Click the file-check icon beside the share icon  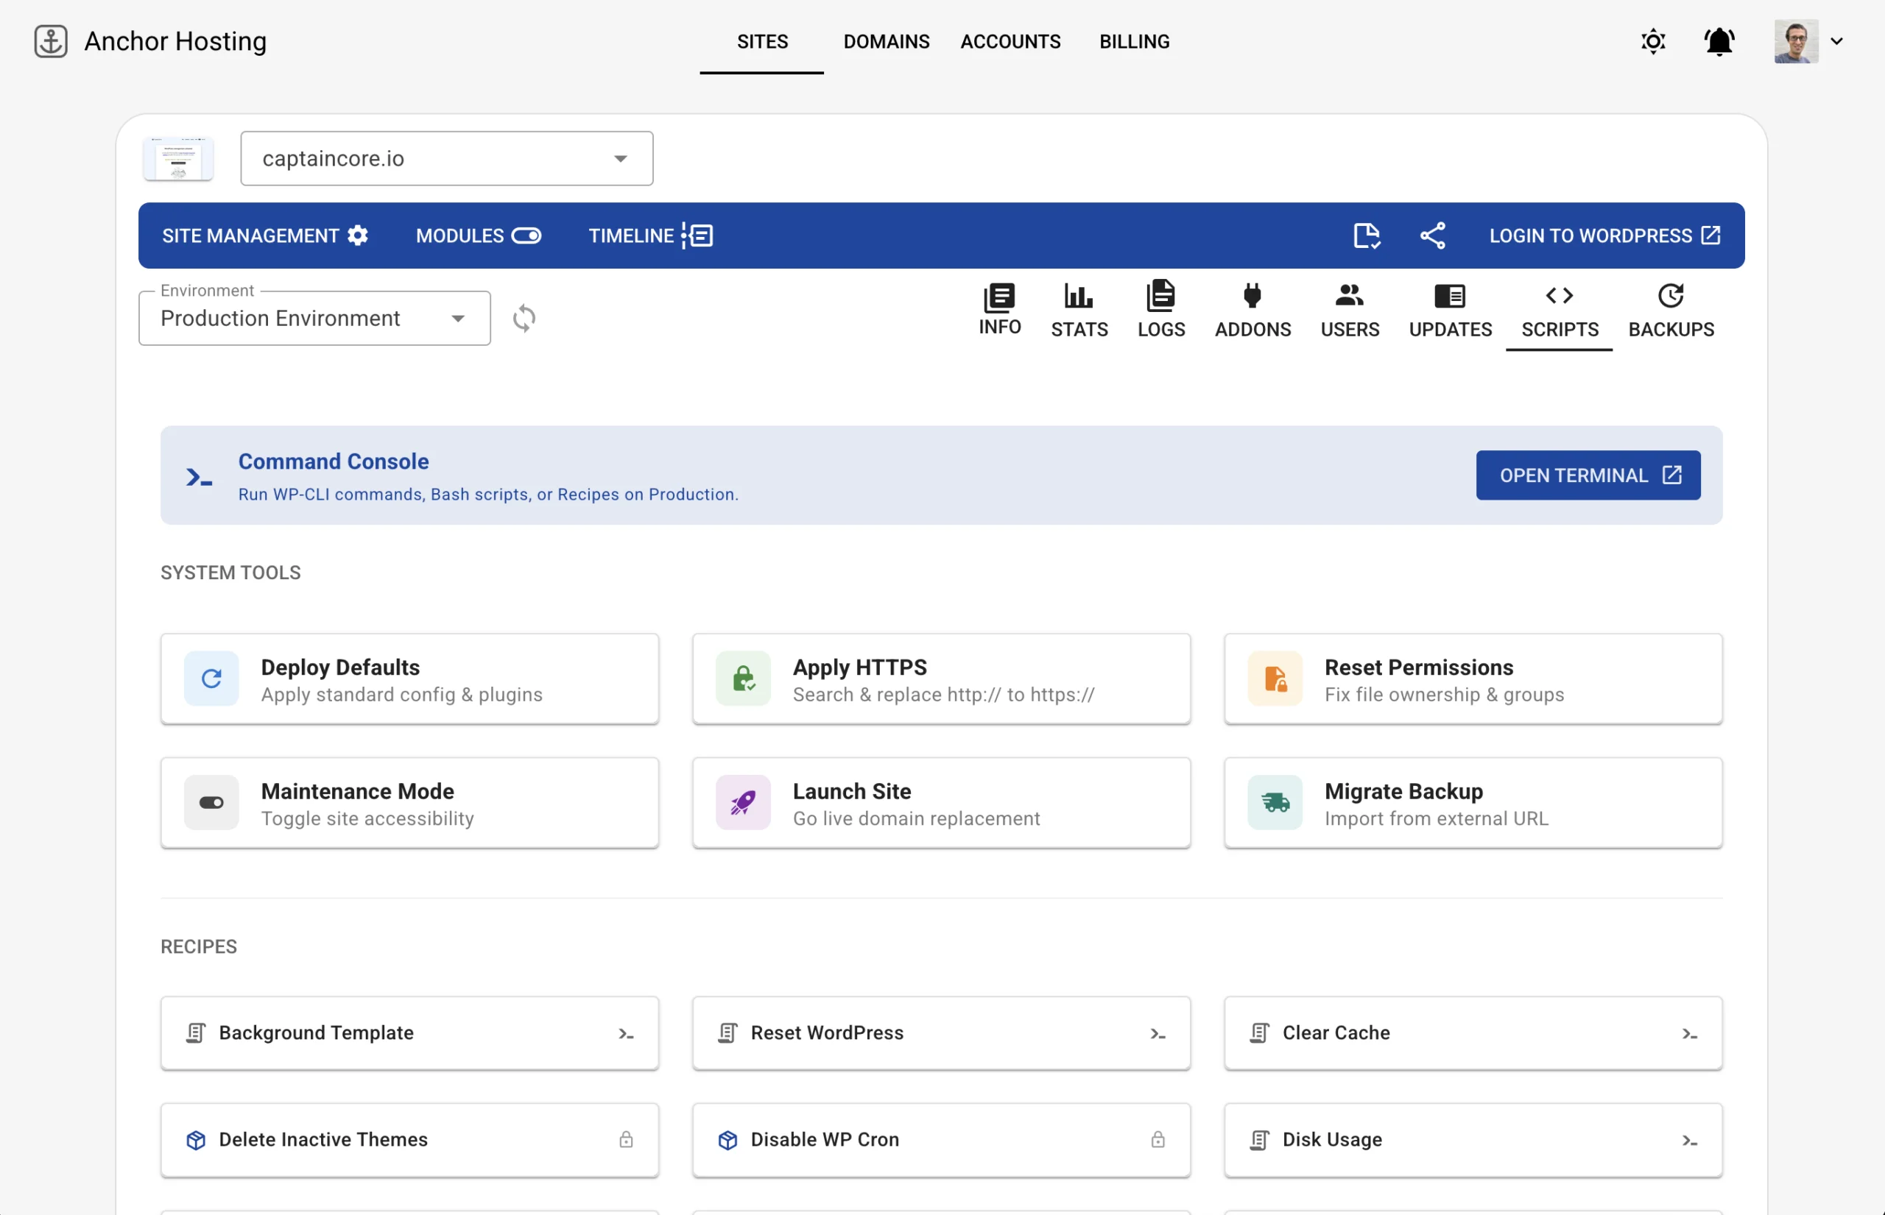tap(1367, 235)
